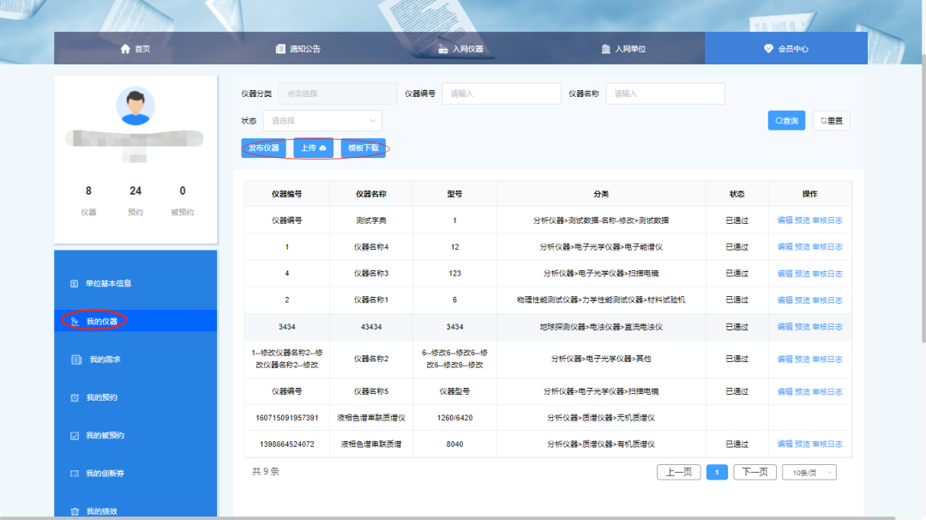Click the 我的需求 document icon in sidebar
This screenshot has height=520, width=926.
(76, 360)
